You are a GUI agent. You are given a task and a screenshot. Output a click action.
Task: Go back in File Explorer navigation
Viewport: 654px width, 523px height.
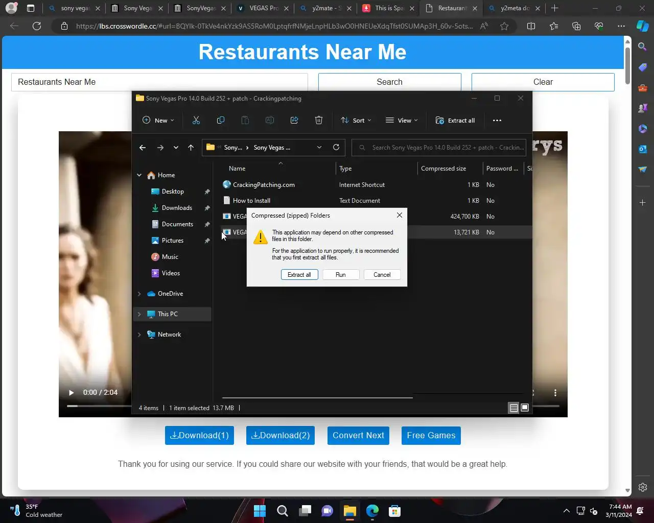143,148
